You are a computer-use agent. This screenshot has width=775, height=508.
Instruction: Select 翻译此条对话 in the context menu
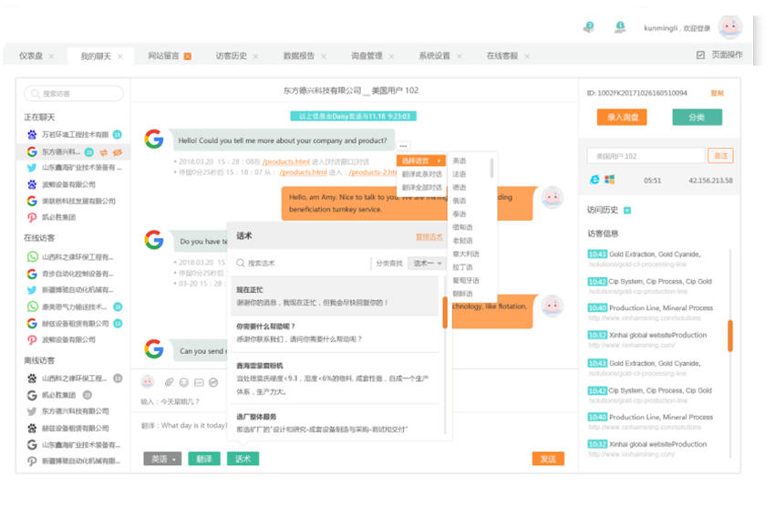coord(421,174)
